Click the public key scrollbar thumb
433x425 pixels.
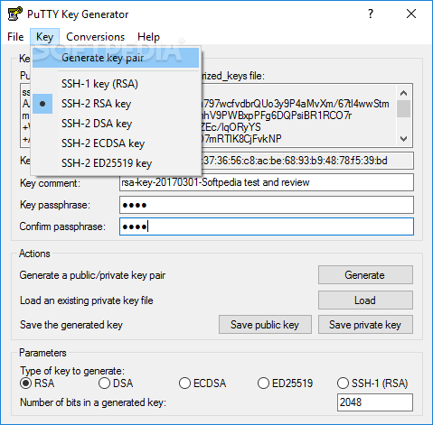point(403,108)
